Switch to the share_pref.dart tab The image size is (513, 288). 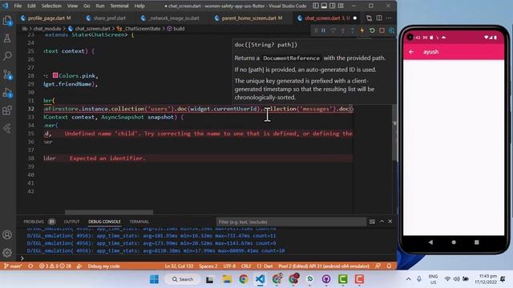(109, 18)
